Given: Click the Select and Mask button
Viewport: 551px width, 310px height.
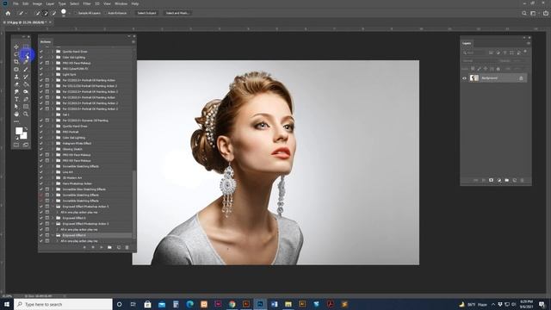Looking at the screenshot, I should (x=177, y=13).
